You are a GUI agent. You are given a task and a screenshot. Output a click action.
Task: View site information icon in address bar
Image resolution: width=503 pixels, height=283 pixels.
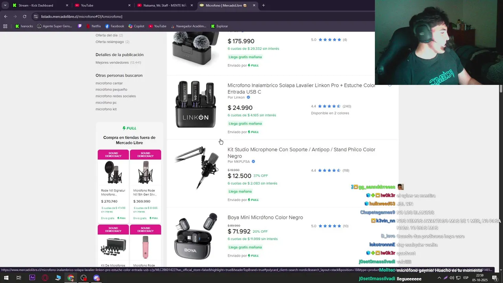pos(36,17)
